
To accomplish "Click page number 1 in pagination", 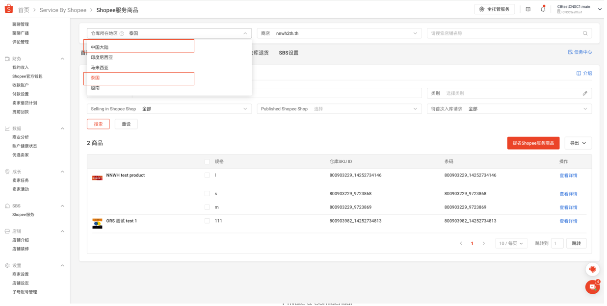I will (x=472, y=243).
